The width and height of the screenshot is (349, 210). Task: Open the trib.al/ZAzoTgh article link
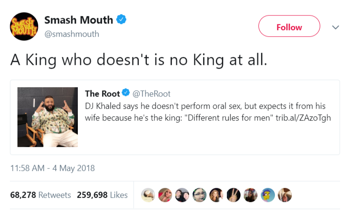pos(303,117)
